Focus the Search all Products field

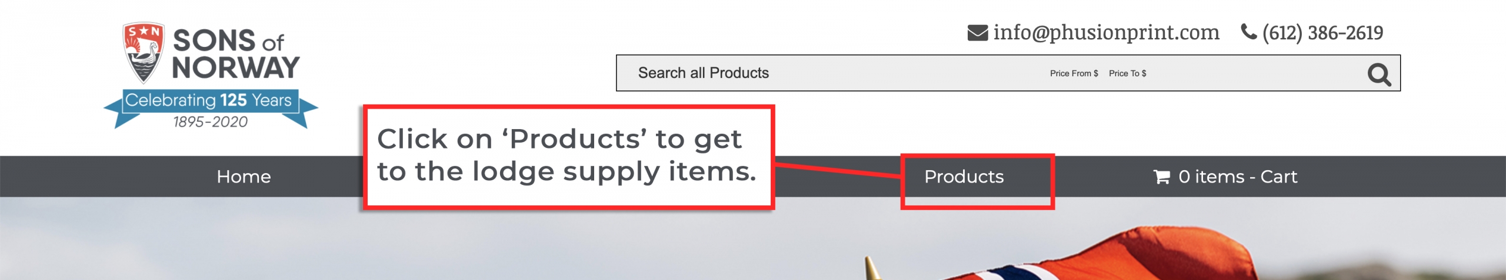pos(704,73)
